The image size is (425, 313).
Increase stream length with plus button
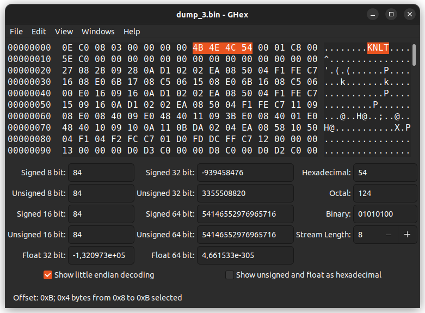click(407, 235)
